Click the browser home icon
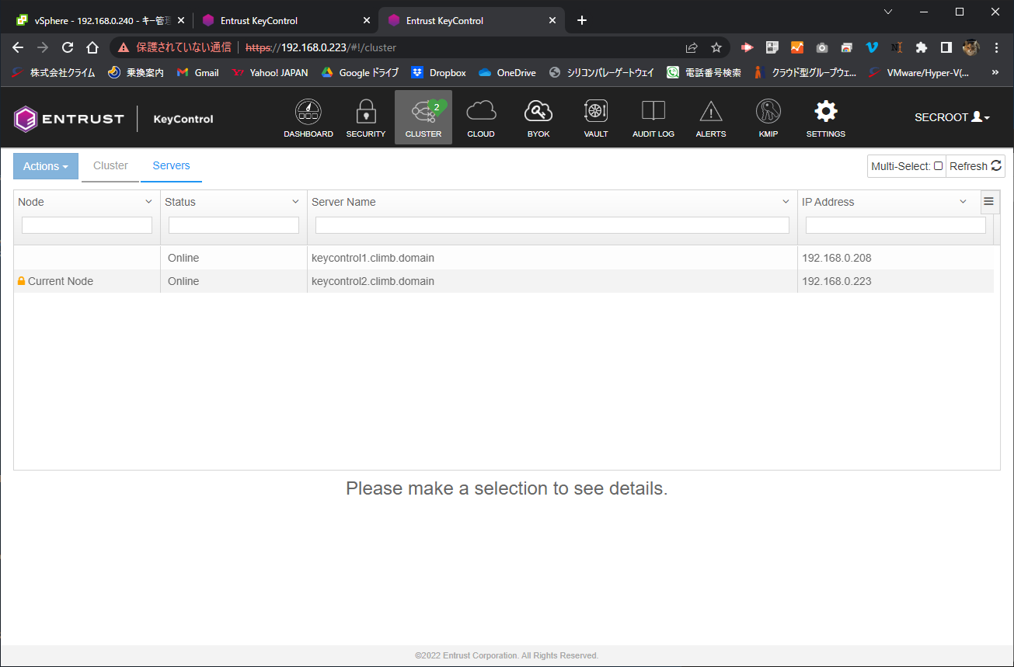Screen dimensions: 1014x667 pyautogui.click(x=92, y=47)
